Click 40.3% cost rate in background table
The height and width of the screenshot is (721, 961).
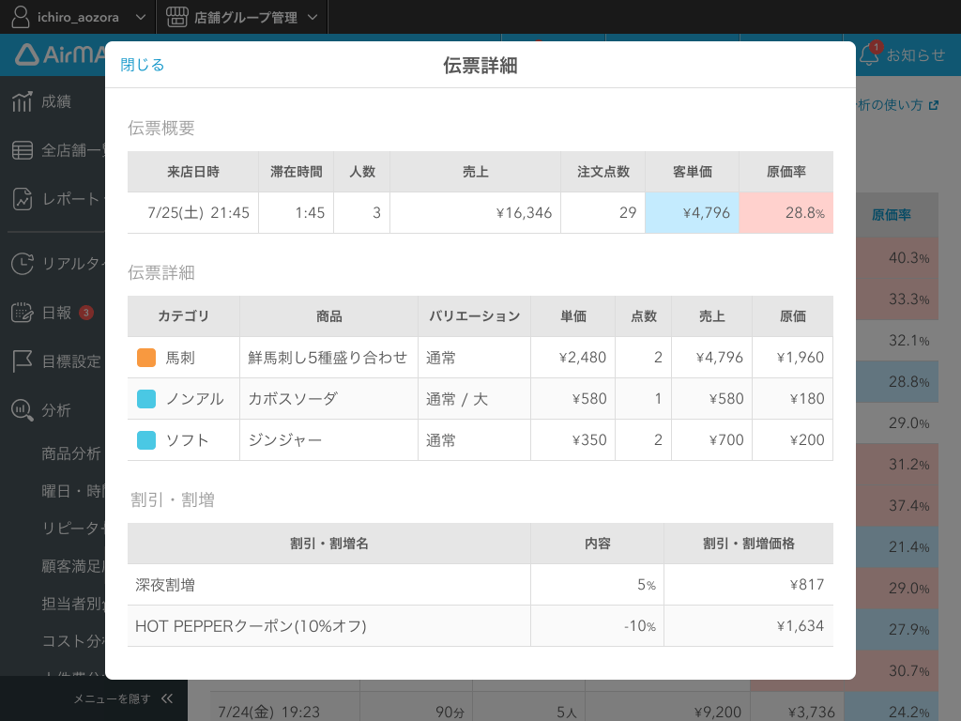pyautogui.click(x=908, y=258)
